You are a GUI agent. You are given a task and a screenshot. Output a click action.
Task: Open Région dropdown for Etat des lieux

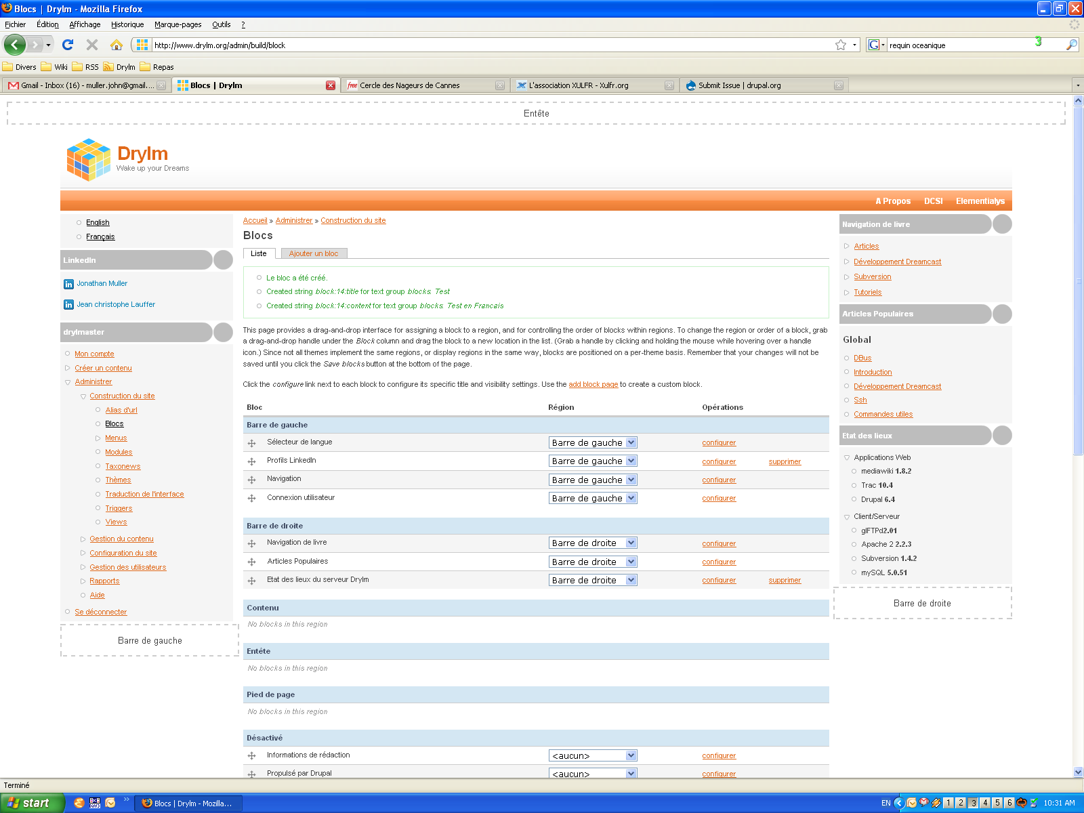pos(593,580)
